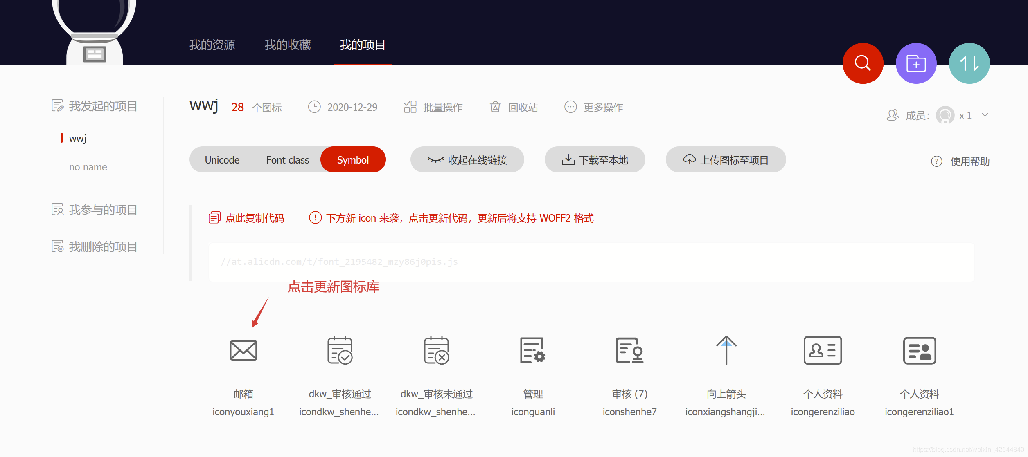The height and width of the screenshot is (457, 1028).
Task: Switch to Unicode mode
Action: [222, 160]
